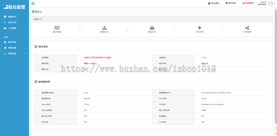
Task: Click the 程序信息 section heading
Action: [43, 47]
